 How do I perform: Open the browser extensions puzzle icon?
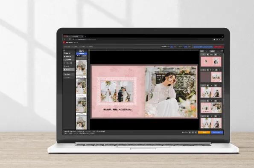tap(214, 39)
